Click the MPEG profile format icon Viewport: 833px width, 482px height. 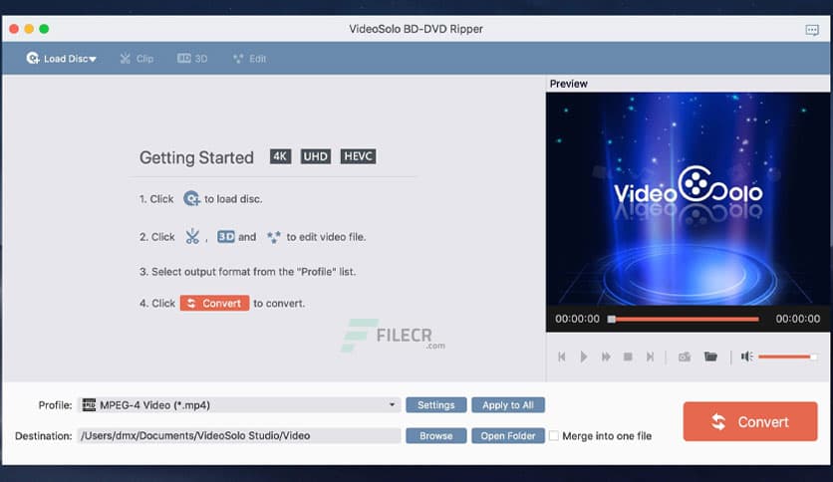point(89,405)
